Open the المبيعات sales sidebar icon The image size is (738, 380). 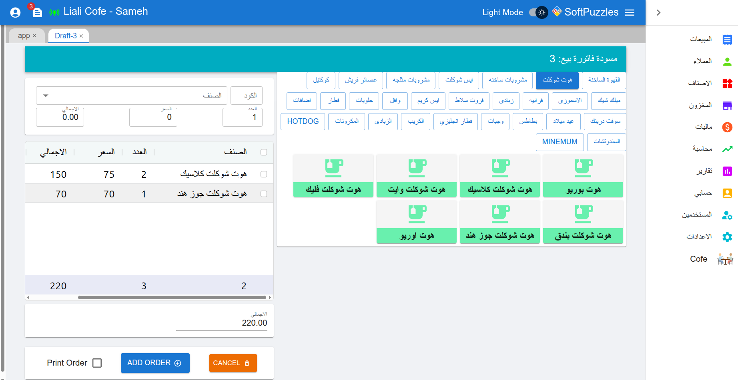click(727, 39)
